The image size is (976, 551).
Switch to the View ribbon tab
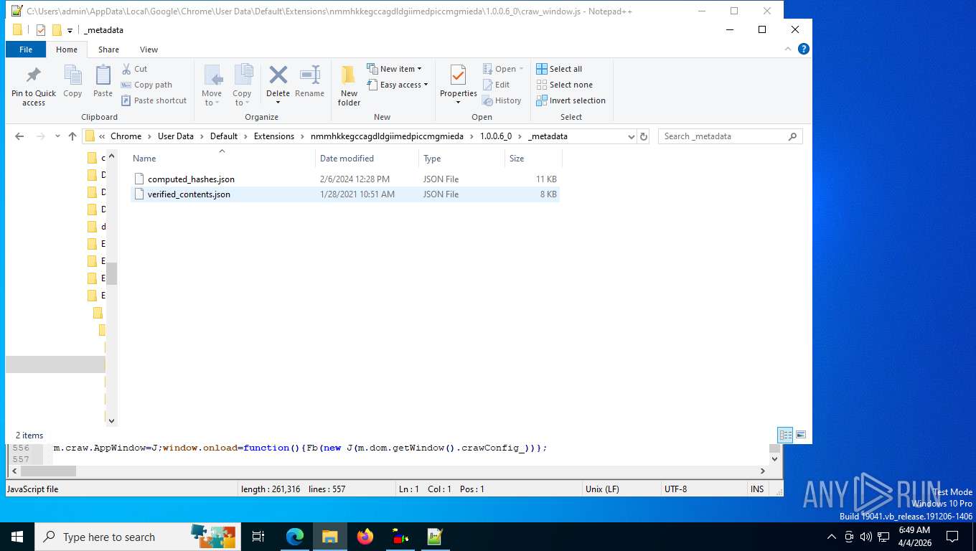pos(149,50)
